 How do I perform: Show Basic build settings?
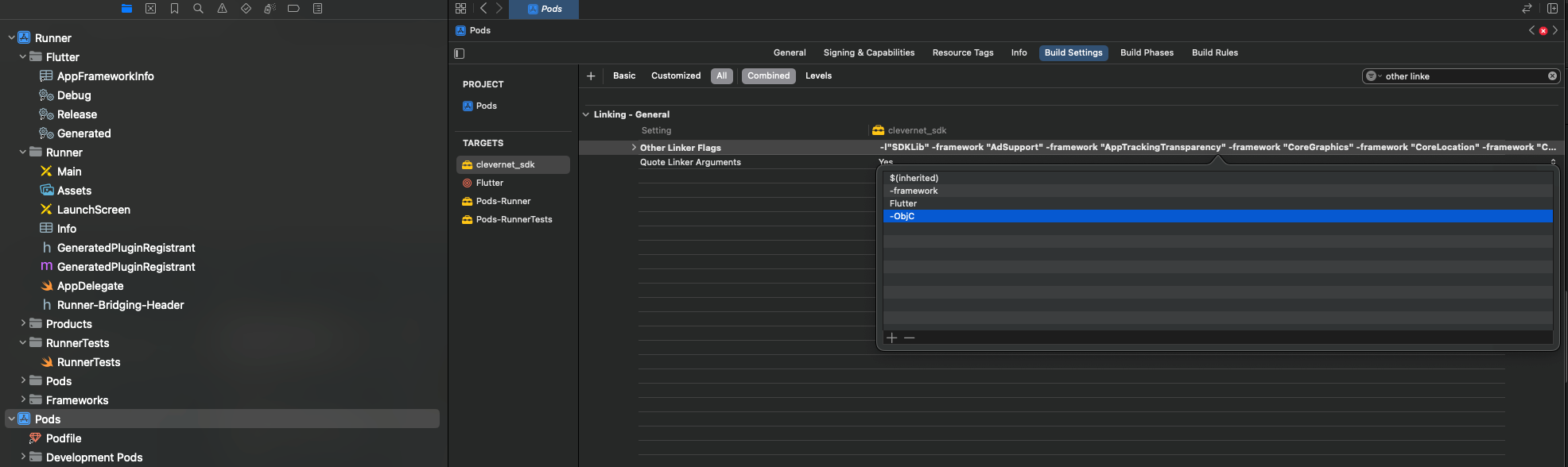(624, 76)
